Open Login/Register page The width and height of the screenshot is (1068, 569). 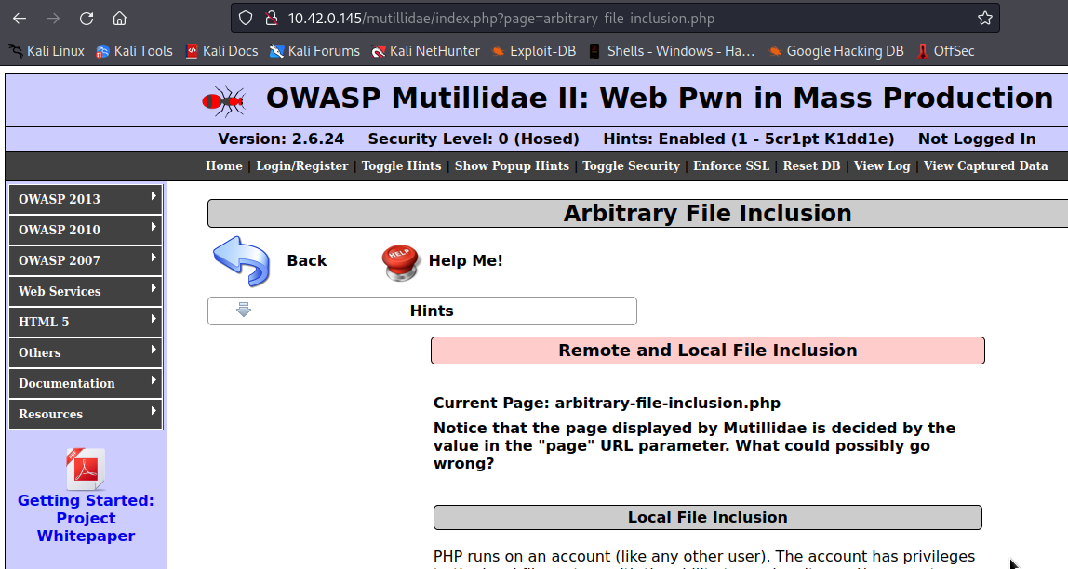(x=301, y=165)
